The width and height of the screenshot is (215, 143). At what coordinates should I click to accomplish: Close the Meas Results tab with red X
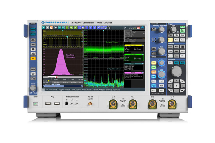click(x=57, y=77)
